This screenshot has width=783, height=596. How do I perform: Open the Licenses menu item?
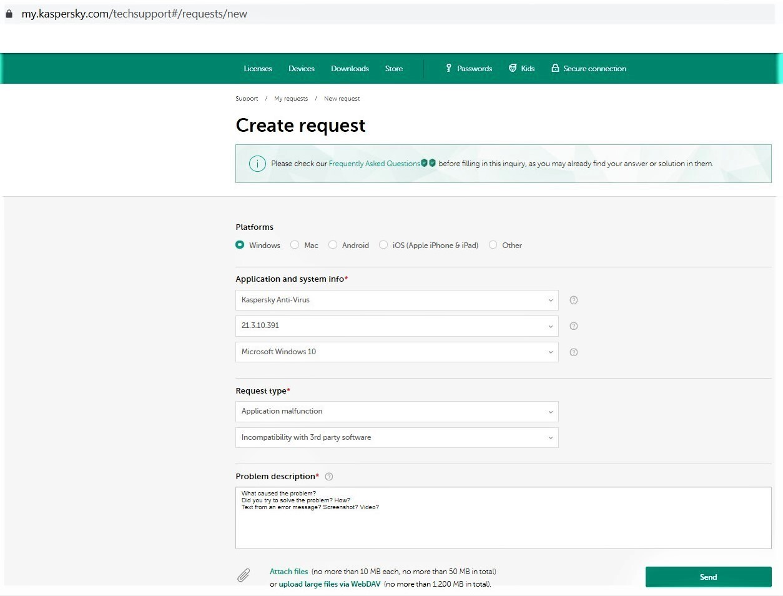tap(258, 69)
